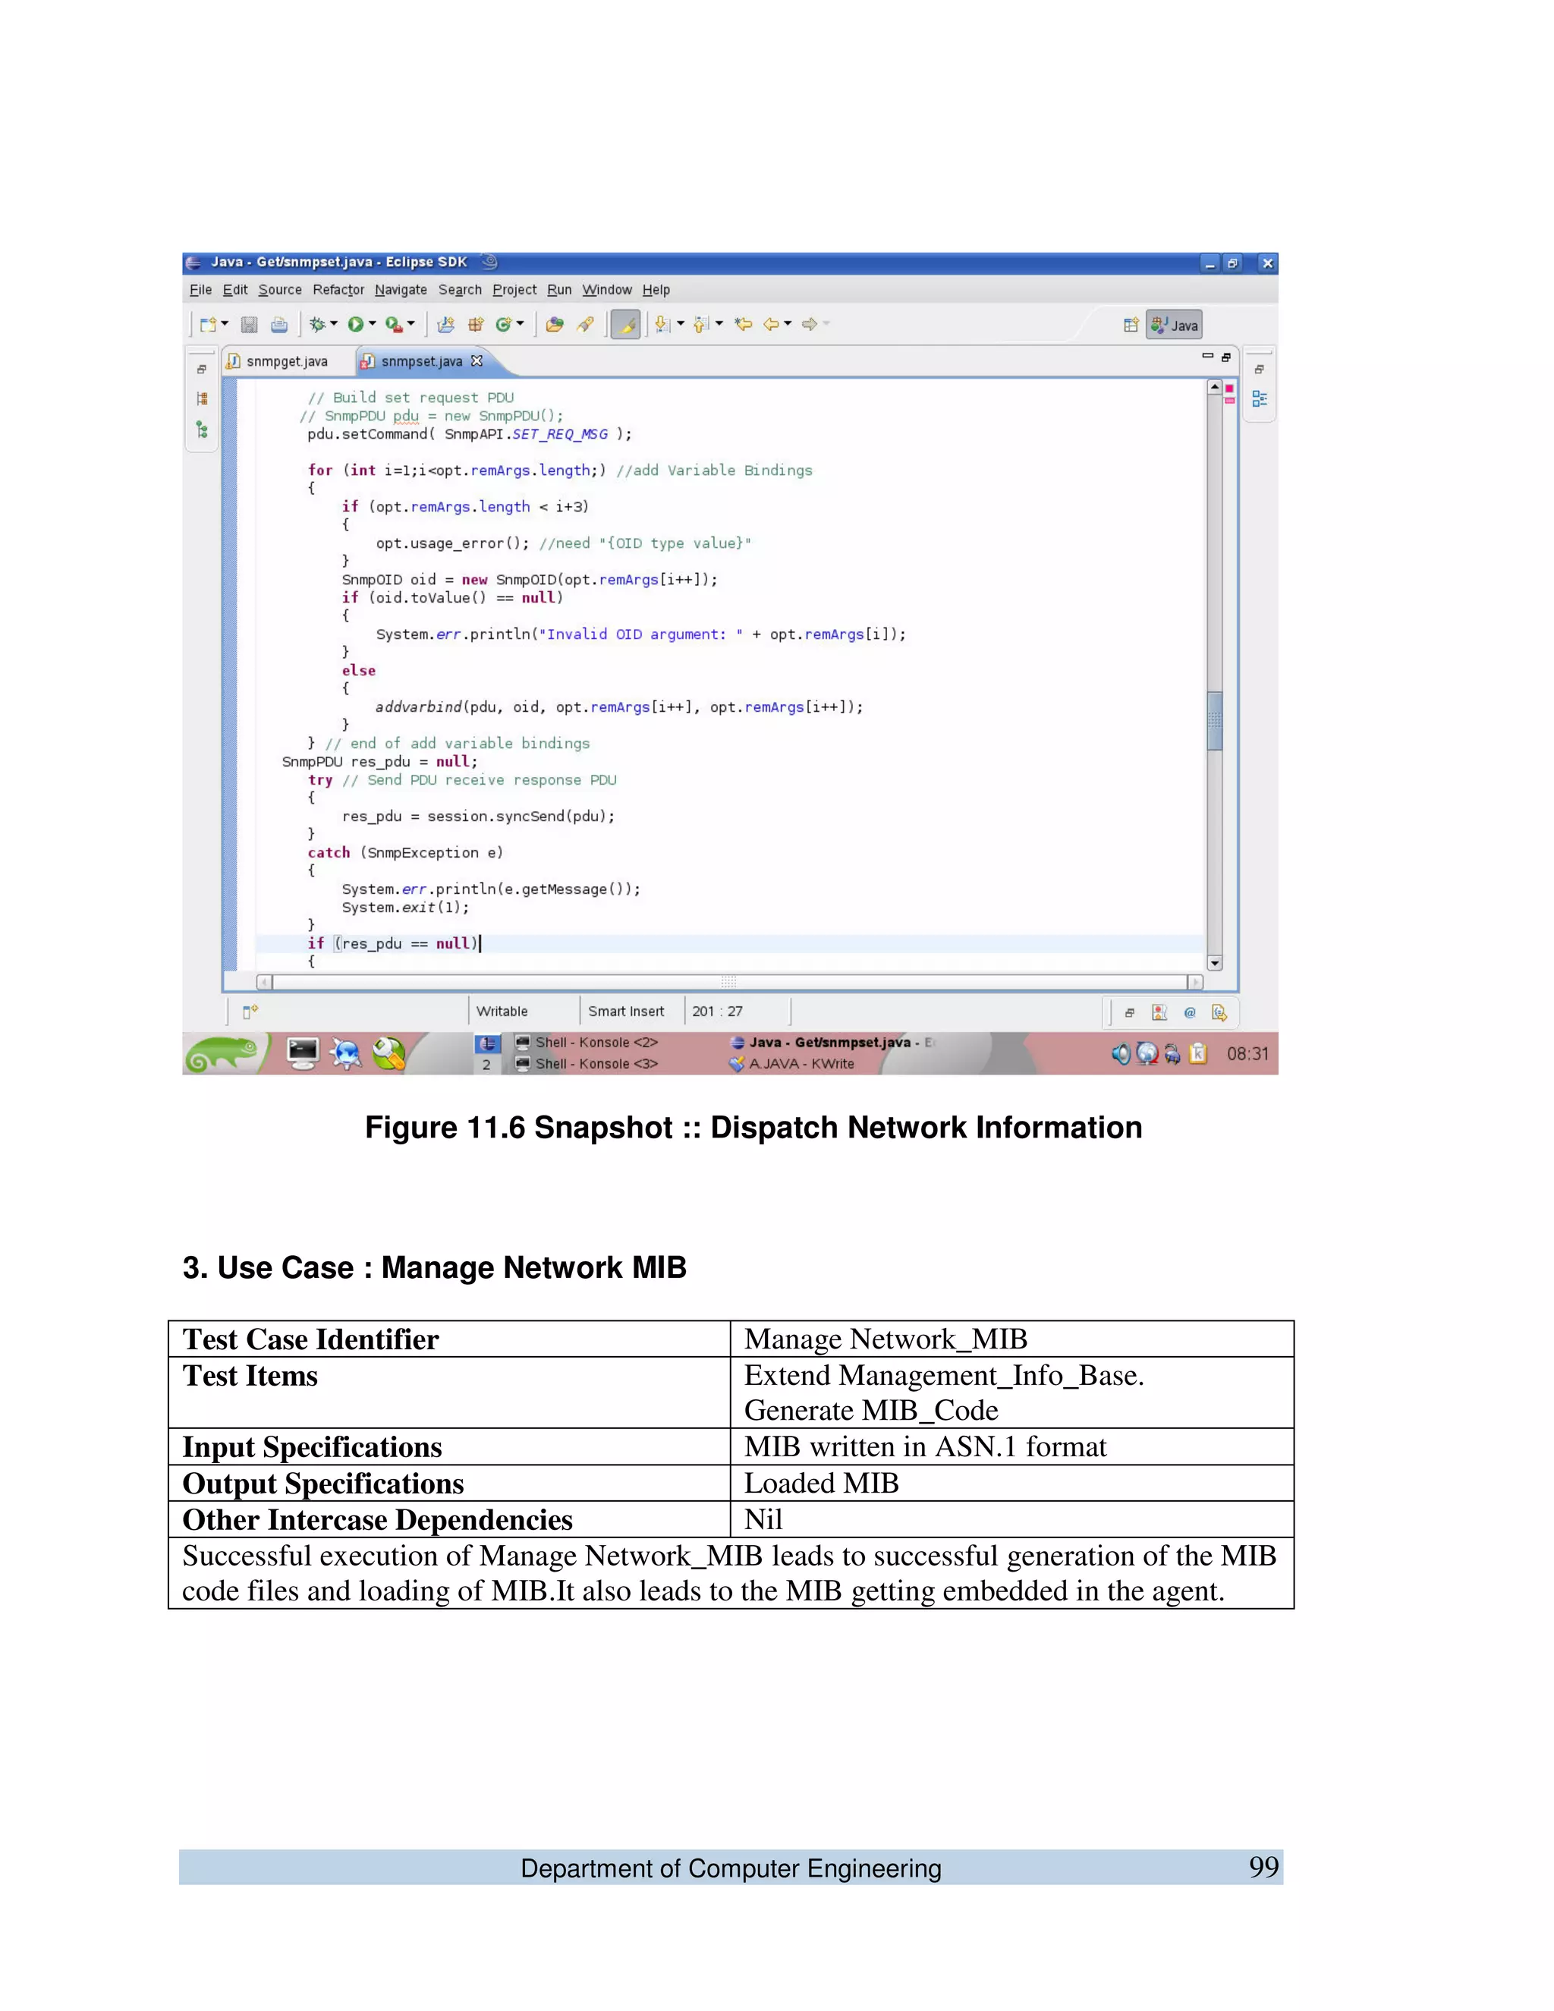Screen dimensions: 1554x2011
Task: Click the New Java Project icon
Action: click(446, 324)
